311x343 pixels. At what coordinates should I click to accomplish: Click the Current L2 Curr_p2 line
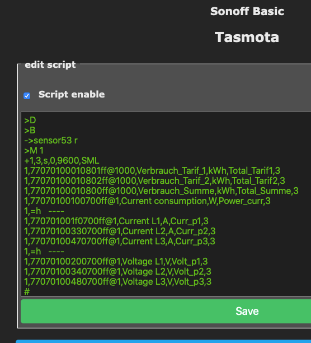coord(120,231)
